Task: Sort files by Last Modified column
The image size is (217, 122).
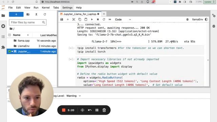Action: (x=48, y=35)
